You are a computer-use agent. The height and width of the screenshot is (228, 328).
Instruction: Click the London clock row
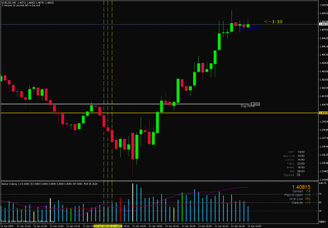coord(295,160)
